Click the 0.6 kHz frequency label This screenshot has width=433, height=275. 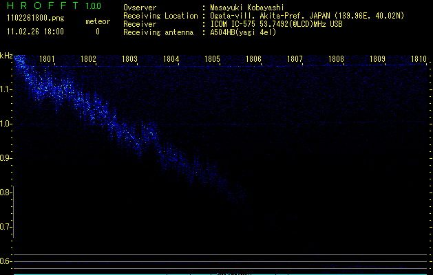tap(6, 261)
